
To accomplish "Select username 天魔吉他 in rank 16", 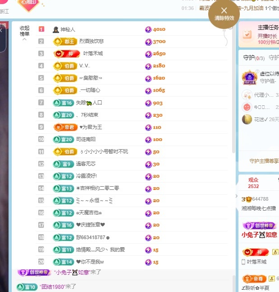I will pyautogui.click(x=89, y=212).
